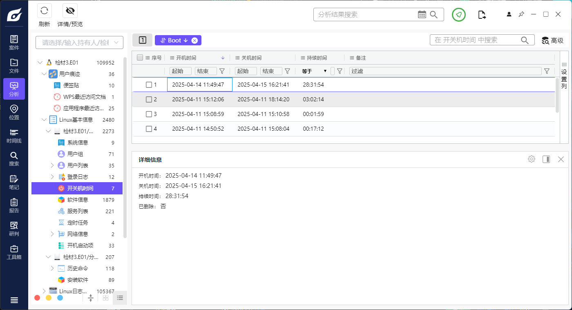Screen dimensions: 572x310
Task: Click the export file icon in the title bar
Action: 482,15
